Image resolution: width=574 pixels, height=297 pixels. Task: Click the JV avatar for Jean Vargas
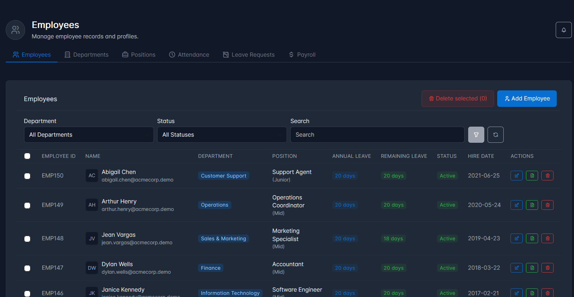(x=92, y=239)
